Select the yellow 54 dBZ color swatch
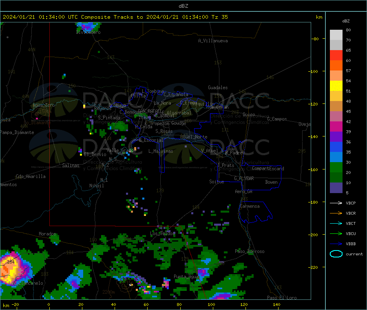 point(336,86)
